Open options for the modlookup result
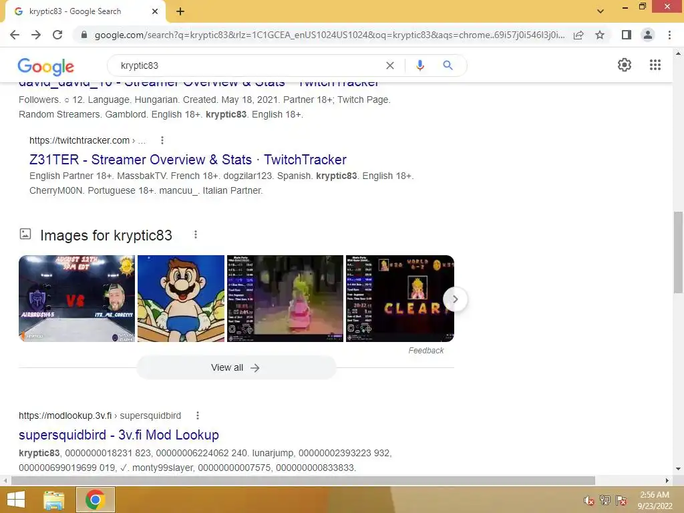This screenshot has height=513, width=684. tap(198, 415)
